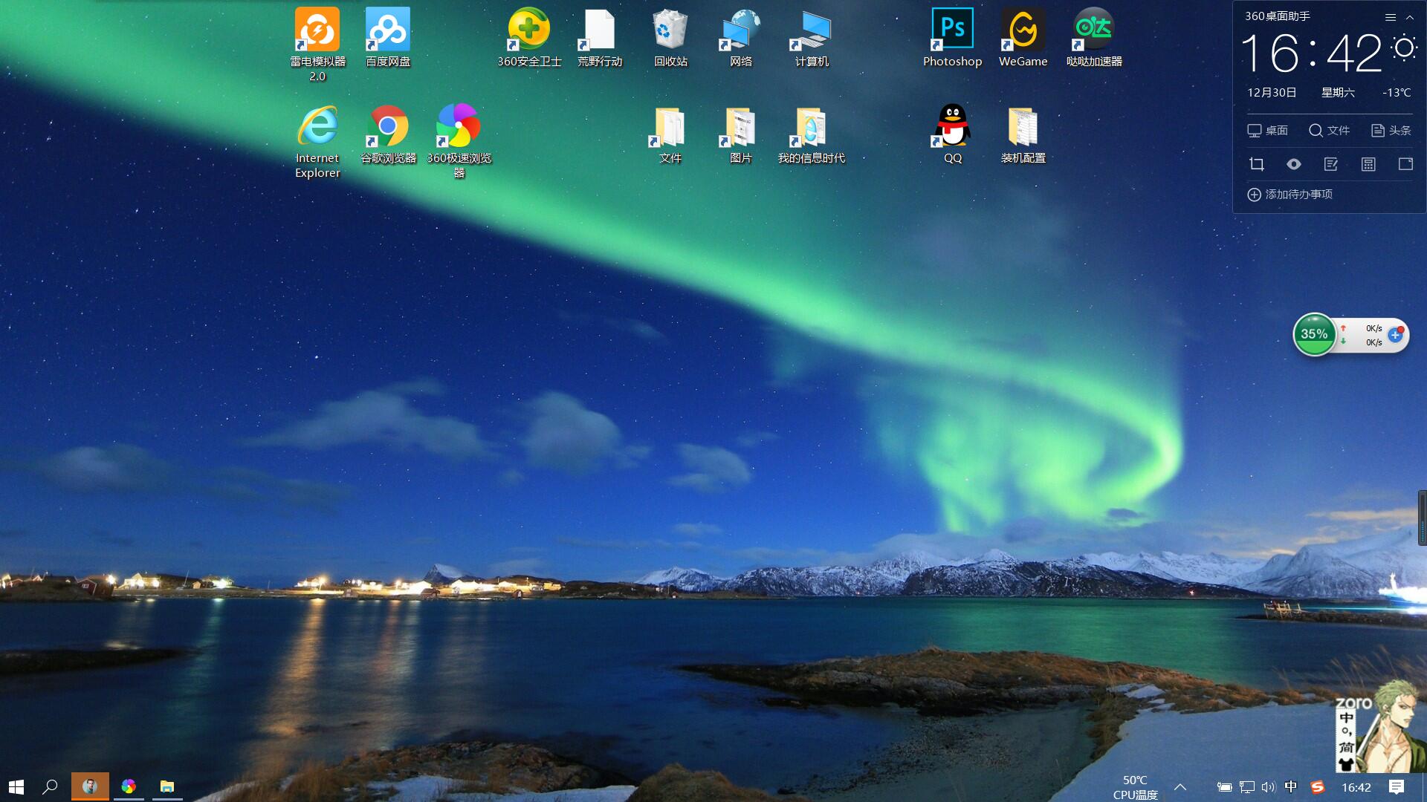1427x802 pixels.
Task: Switch to the 头条 tab in 360桌面助手
Action: point(1391,131)
